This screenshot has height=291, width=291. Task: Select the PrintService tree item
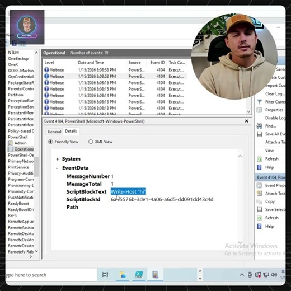(x=18, y=167)
